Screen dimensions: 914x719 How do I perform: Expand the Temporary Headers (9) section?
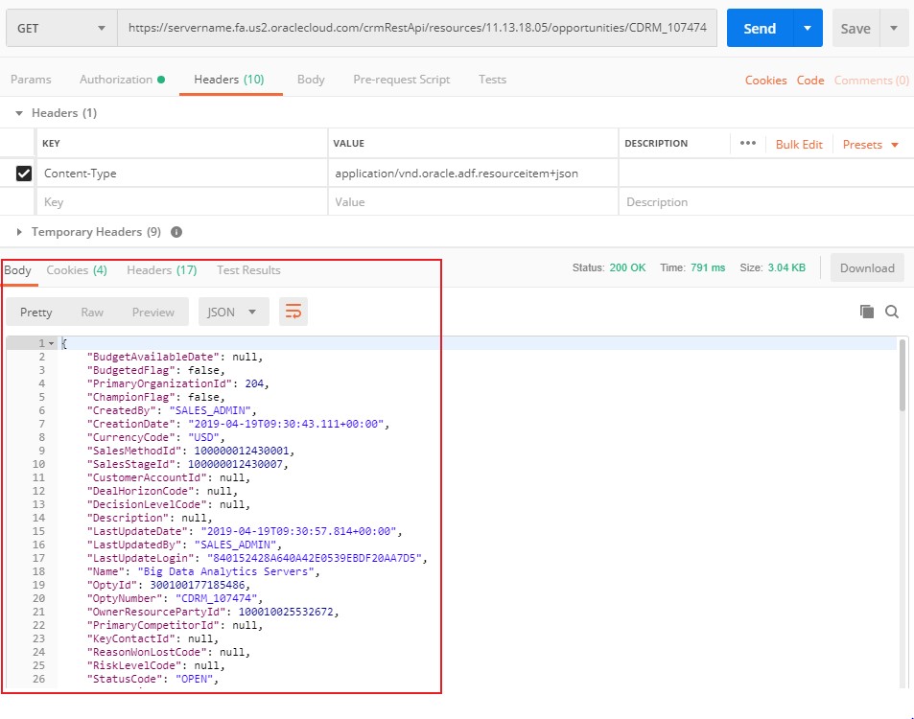[19, 232]
